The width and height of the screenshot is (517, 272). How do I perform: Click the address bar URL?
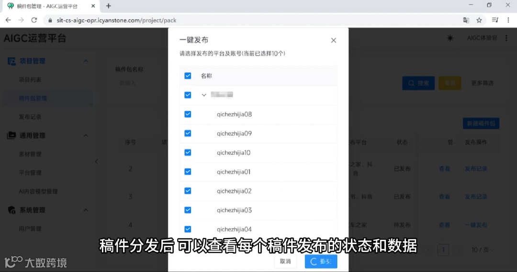pyautogui.click(x=116, y=21)
